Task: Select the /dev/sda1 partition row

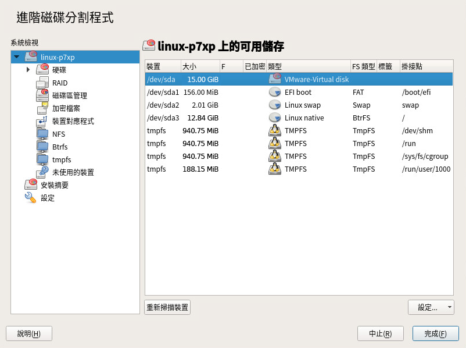Action: (299, 92)
